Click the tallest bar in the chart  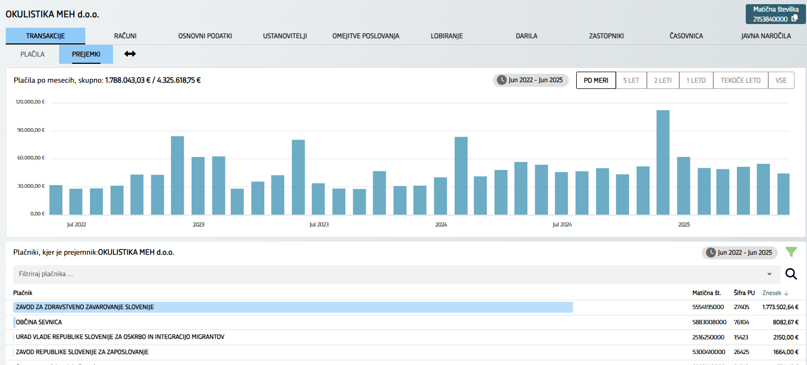click(x=663, y=162)
